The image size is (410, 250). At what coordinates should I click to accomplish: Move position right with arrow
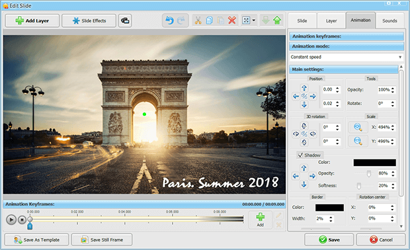point(313,97)
